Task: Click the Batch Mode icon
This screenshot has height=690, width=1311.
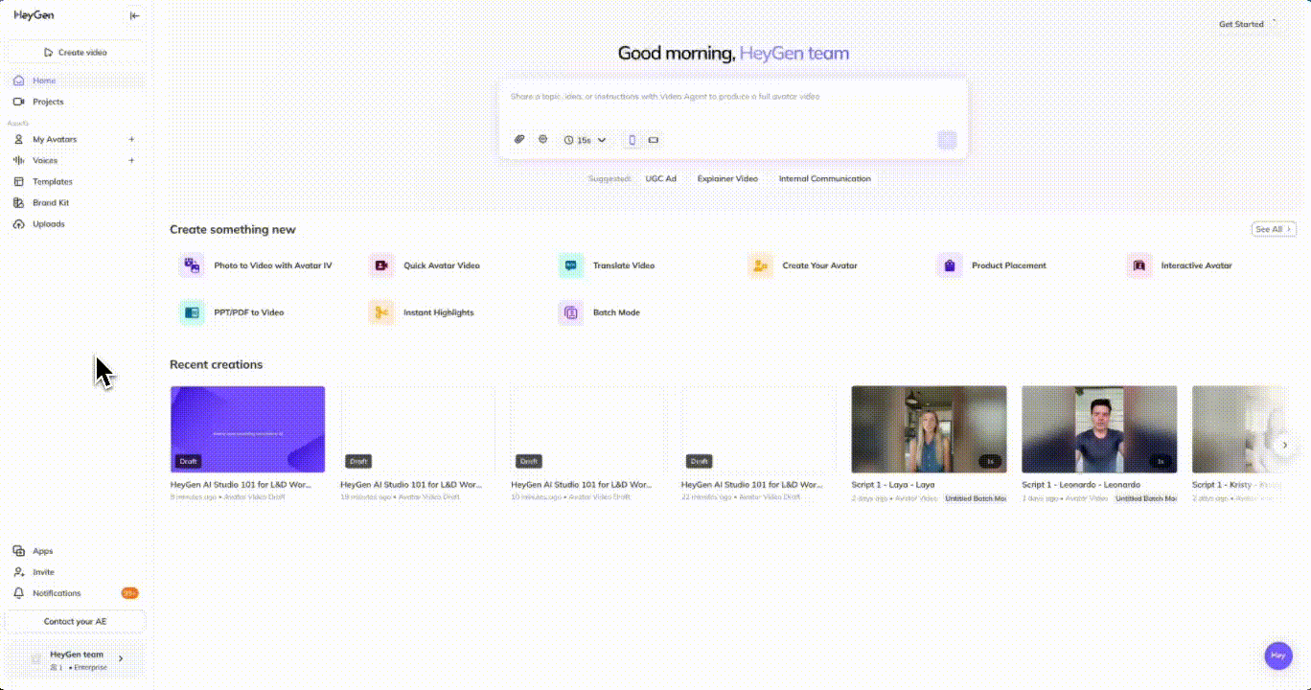Action: point(571,312)
